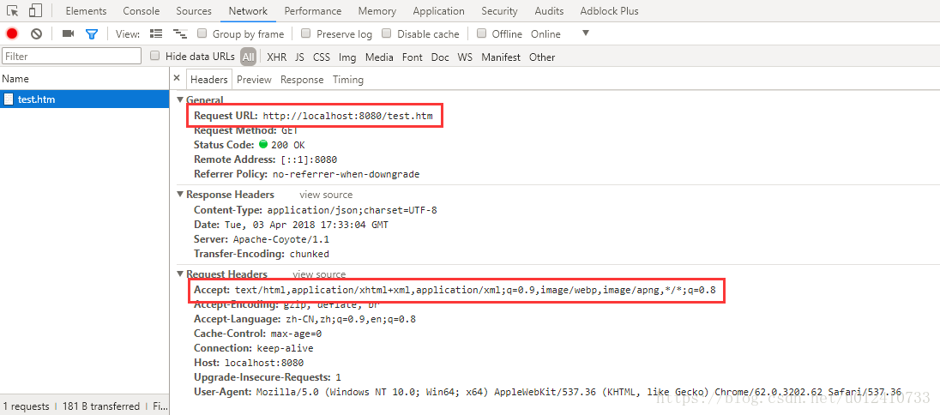Filter requests by Manifest
This screenshot has width=940, height=415.
501,57
